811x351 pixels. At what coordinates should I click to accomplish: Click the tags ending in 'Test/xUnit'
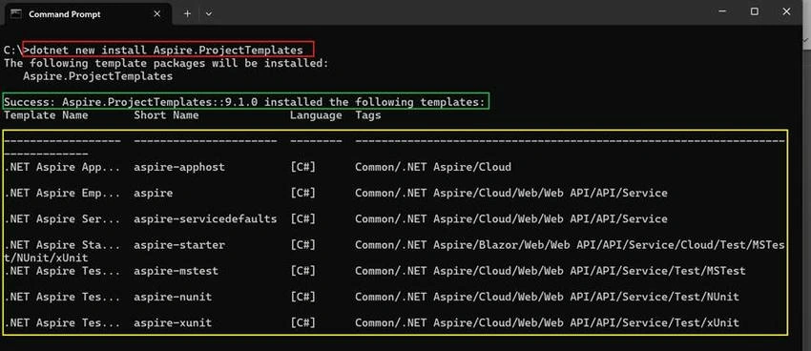547,323
